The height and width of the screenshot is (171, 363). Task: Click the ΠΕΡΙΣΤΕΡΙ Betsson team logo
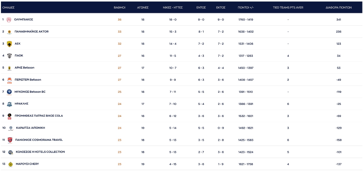tap(9, 80)
